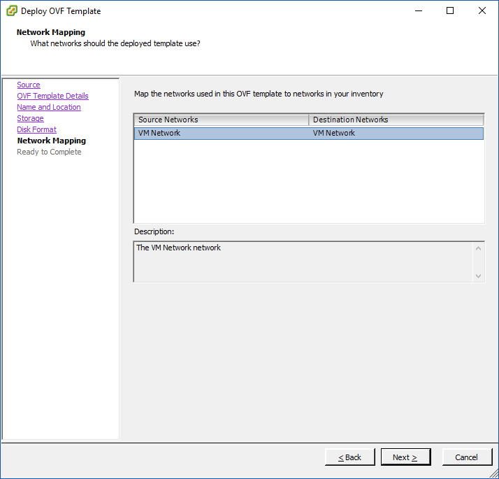Jump to the Name and Location step
This screenshot has width=499, height=479.
(x=49, y=107)
